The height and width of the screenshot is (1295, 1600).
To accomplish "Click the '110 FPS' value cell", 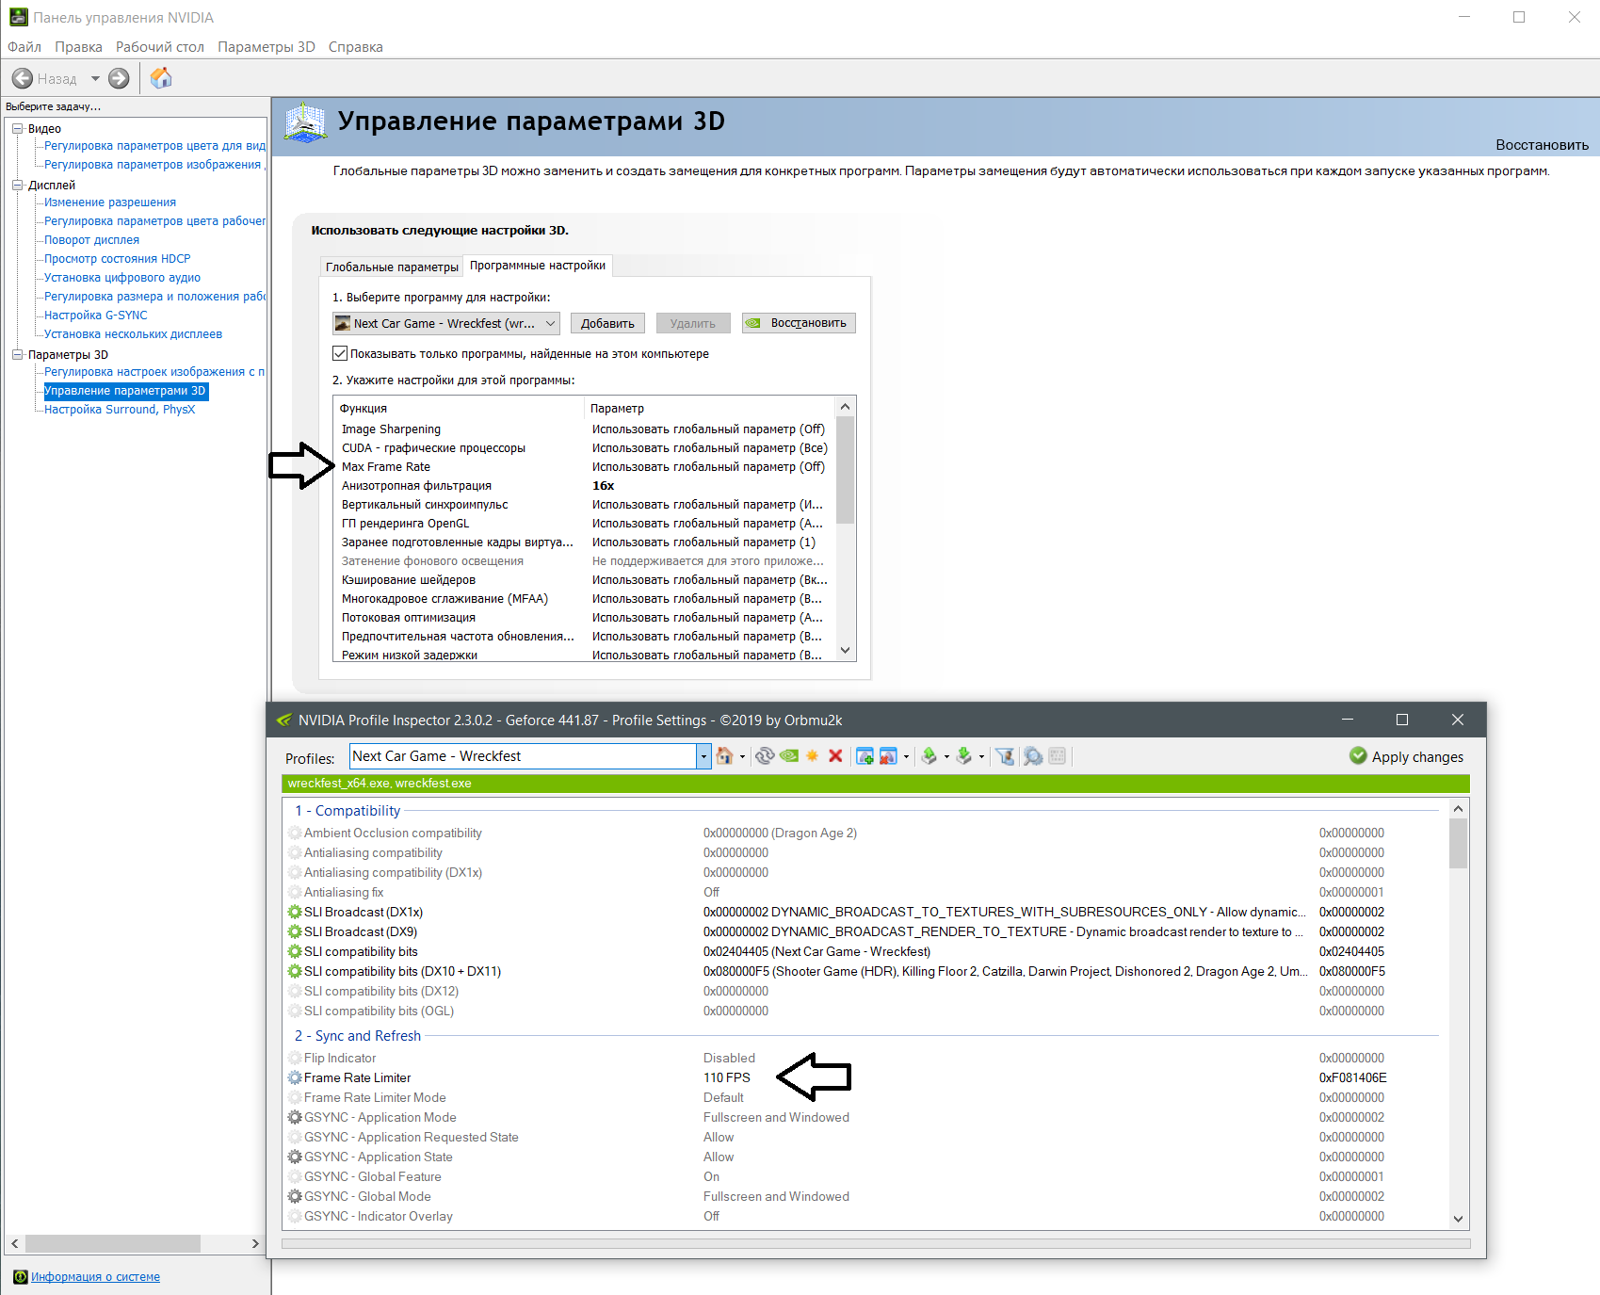I will coord(727,1078).
